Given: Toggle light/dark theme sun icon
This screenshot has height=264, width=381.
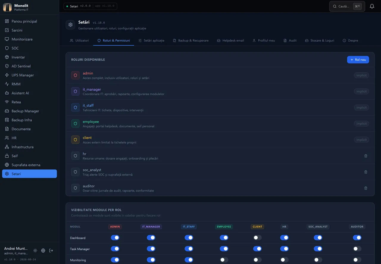Looking at the screenshot, I should 35,251.
